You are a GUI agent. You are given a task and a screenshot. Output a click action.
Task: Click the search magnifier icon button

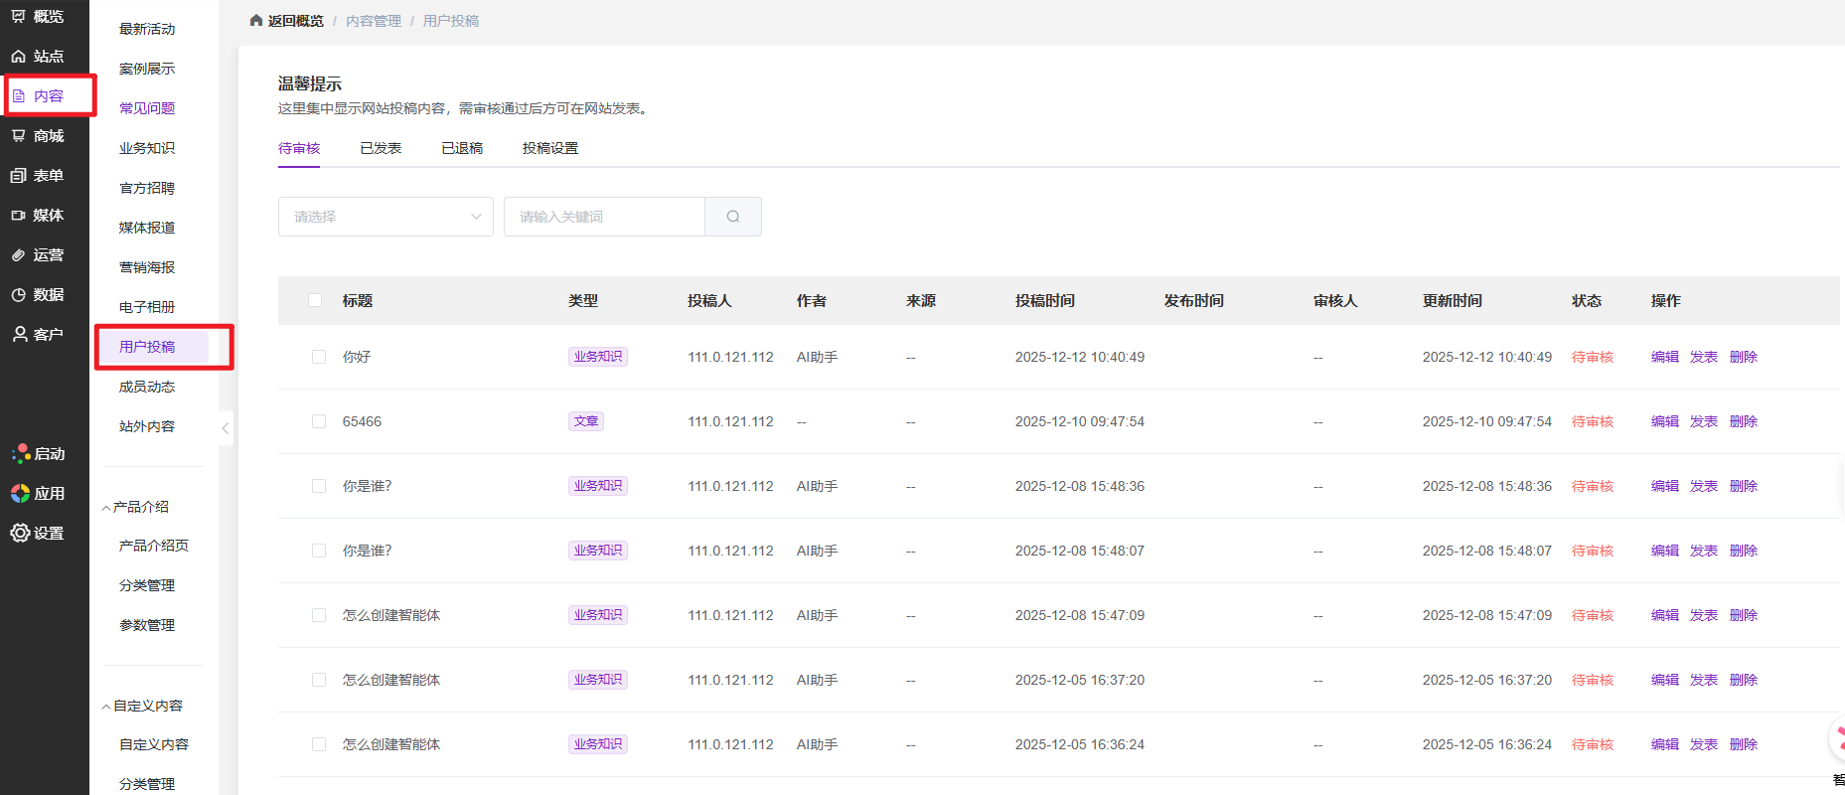point(733,217)
